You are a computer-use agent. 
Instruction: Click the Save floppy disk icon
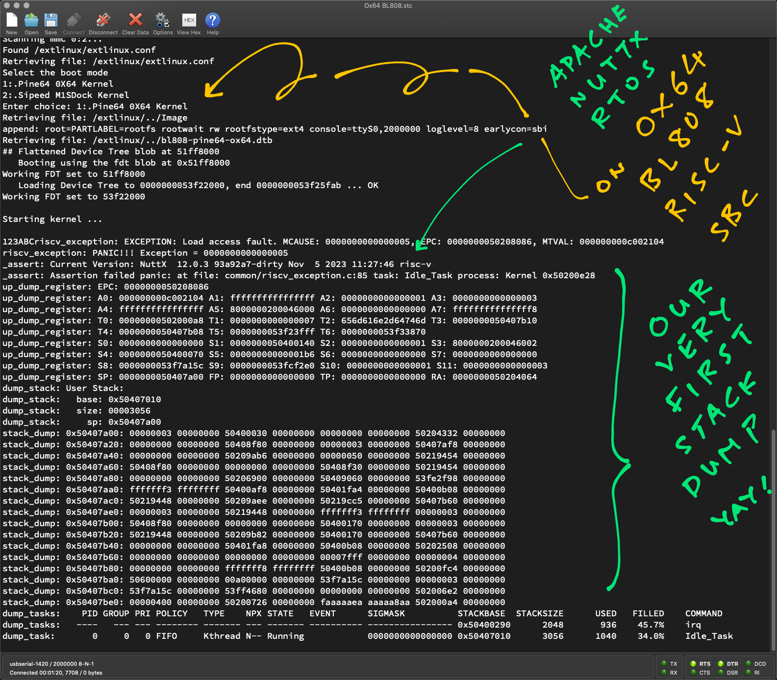coord(51,21)
